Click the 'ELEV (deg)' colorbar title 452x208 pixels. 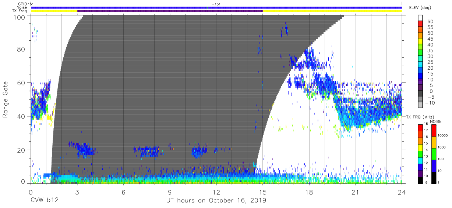(x=420, y=7)
